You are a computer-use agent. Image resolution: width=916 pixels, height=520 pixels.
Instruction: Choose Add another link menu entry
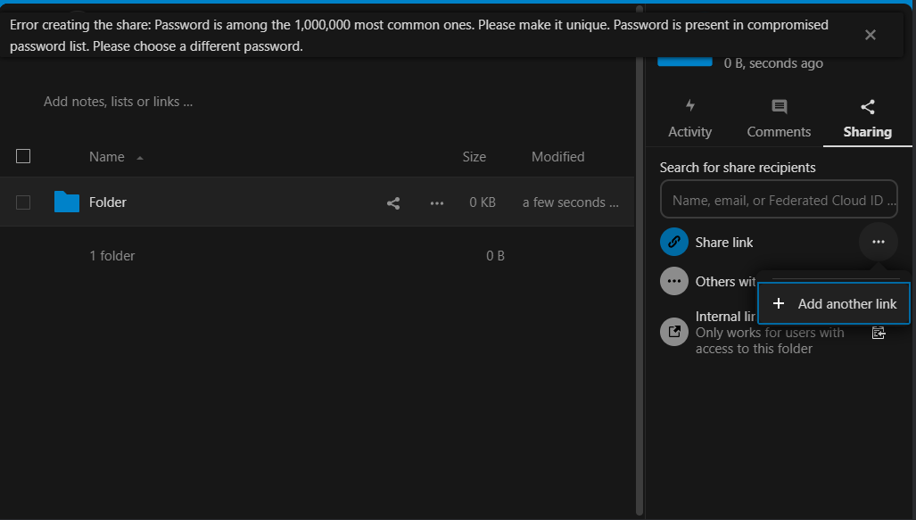(834, 304)
